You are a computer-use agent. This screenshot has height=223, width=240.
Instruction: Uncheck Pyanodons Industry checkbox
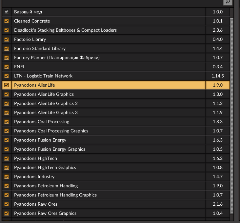point(7,177)
